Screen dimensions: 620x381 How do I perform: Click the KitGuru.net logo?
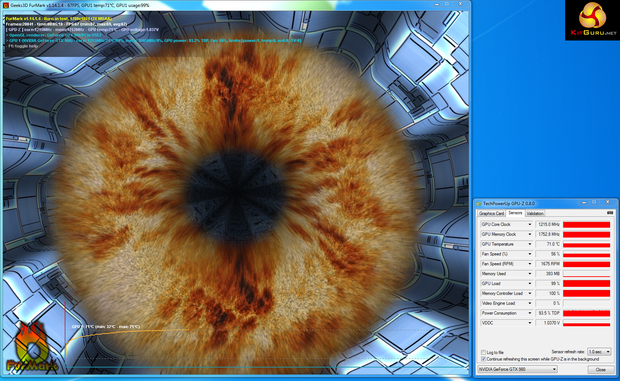592,20
